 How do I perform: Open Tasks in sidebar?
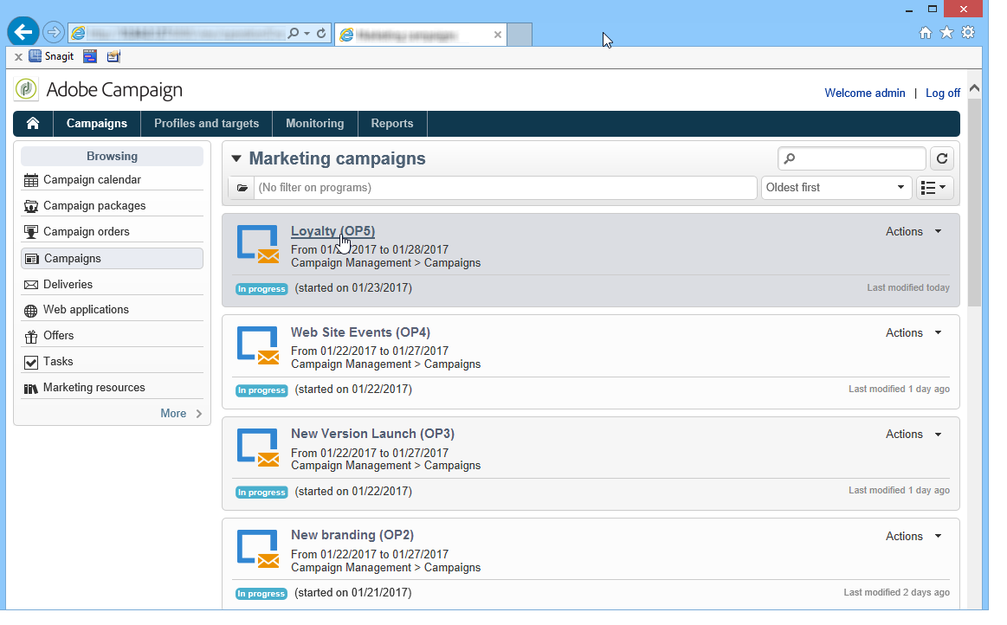click(112, 362)
